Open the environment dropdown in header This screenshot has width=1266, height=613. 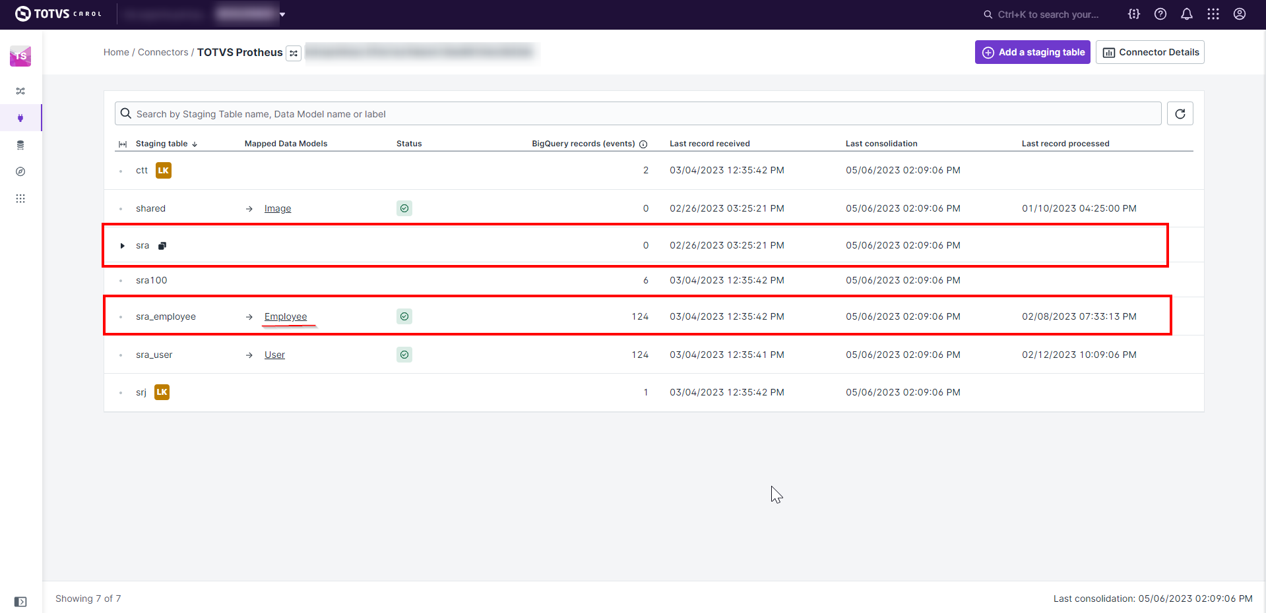(x=282, y=15)
